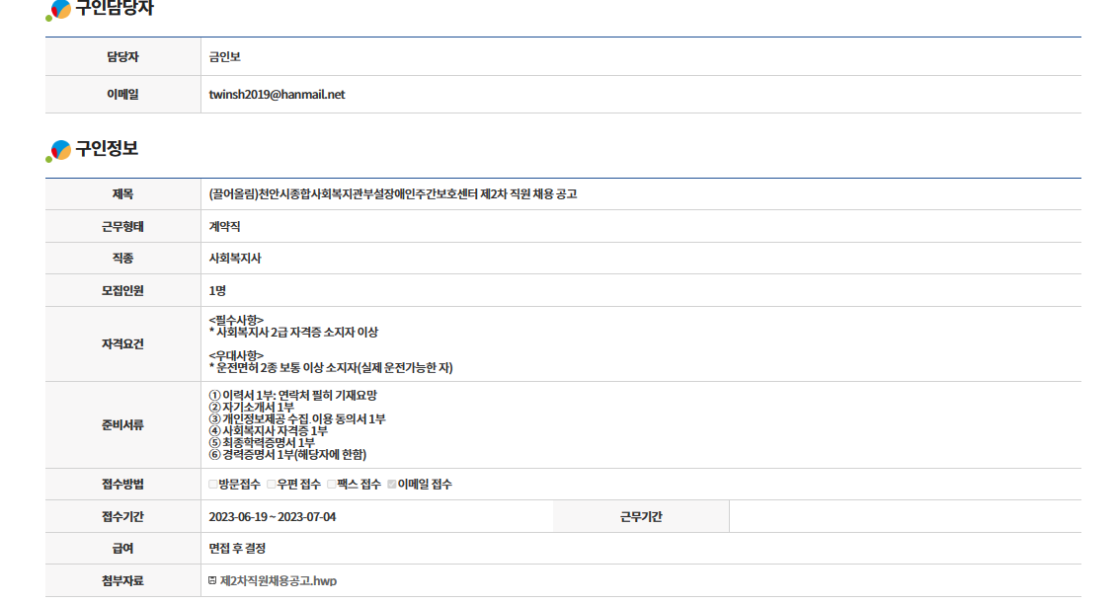Image resolution: width=1116 pixels, height=603 pixels.
Task: Click the 사회복지사 job category value
Action: 234,259
